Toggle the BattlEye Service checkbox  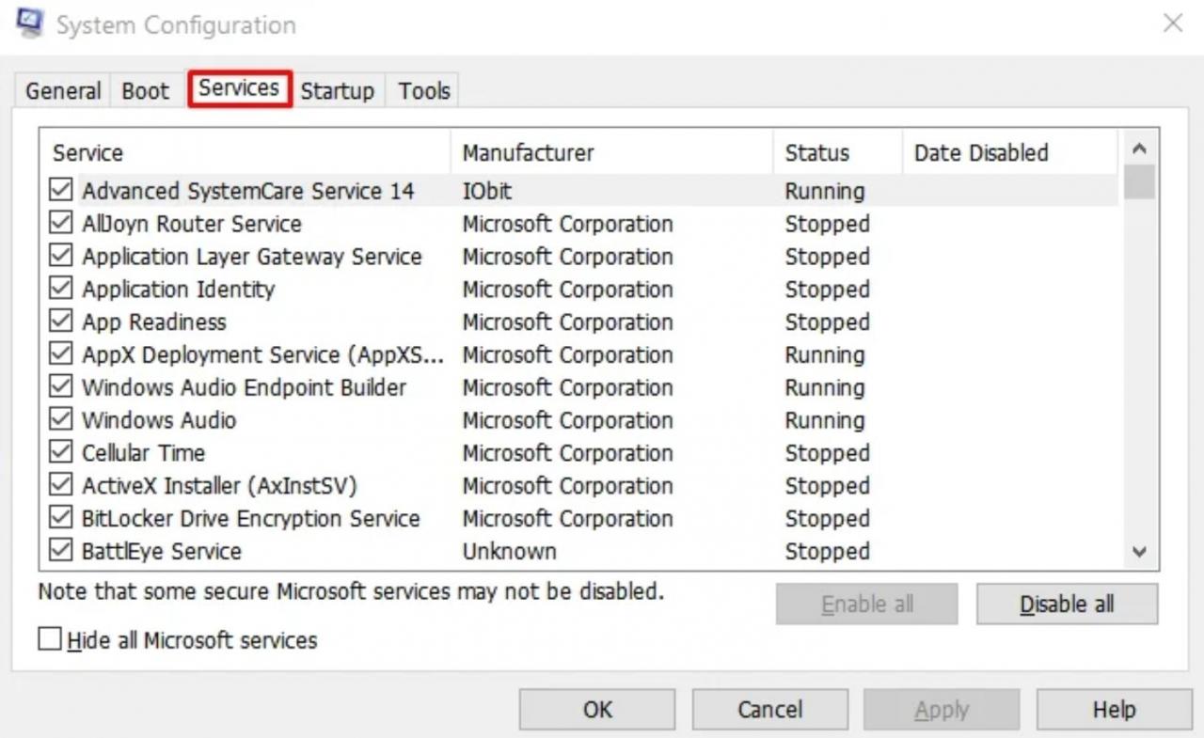[61, 551]
